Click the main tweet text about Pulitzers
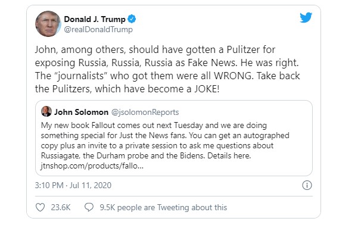The width and height of the screenshot is (361, 234). point(167,69)
